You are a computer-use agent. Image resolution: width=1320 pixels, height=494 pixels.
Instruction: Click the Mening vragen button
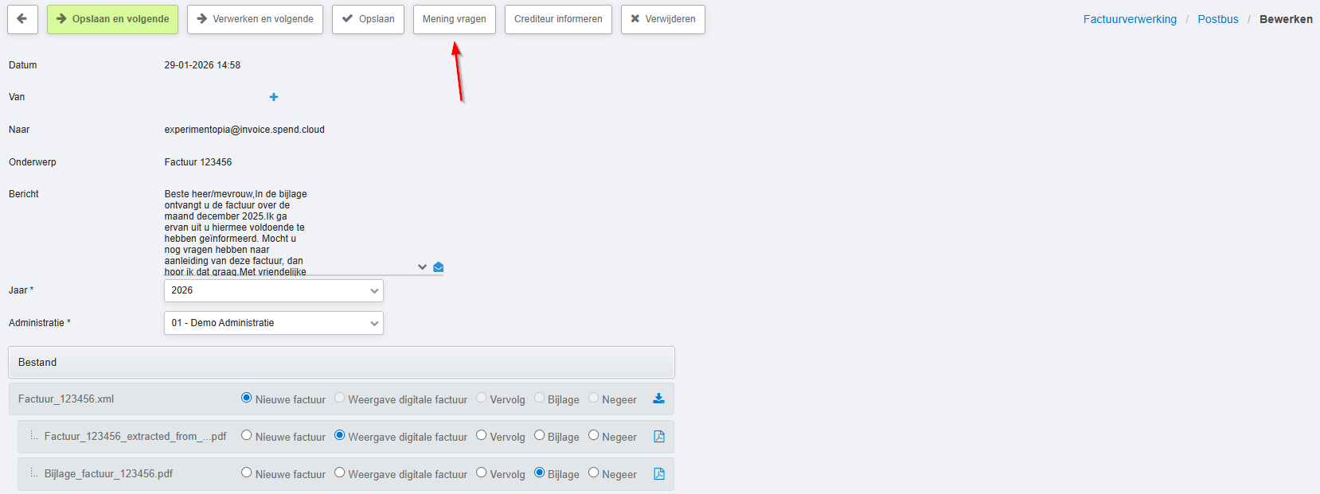454,19
